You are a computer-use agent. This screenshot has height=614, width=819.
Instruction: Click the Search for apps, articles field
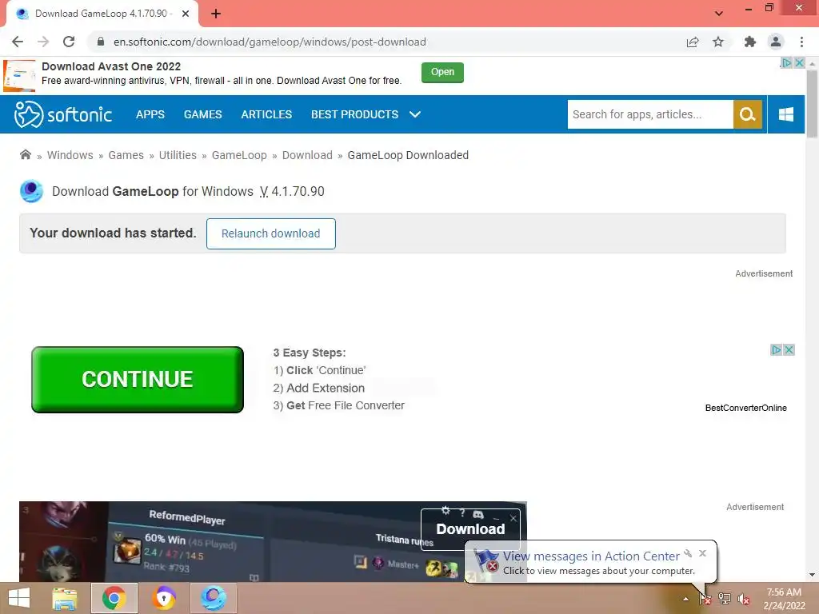point(649,114)
